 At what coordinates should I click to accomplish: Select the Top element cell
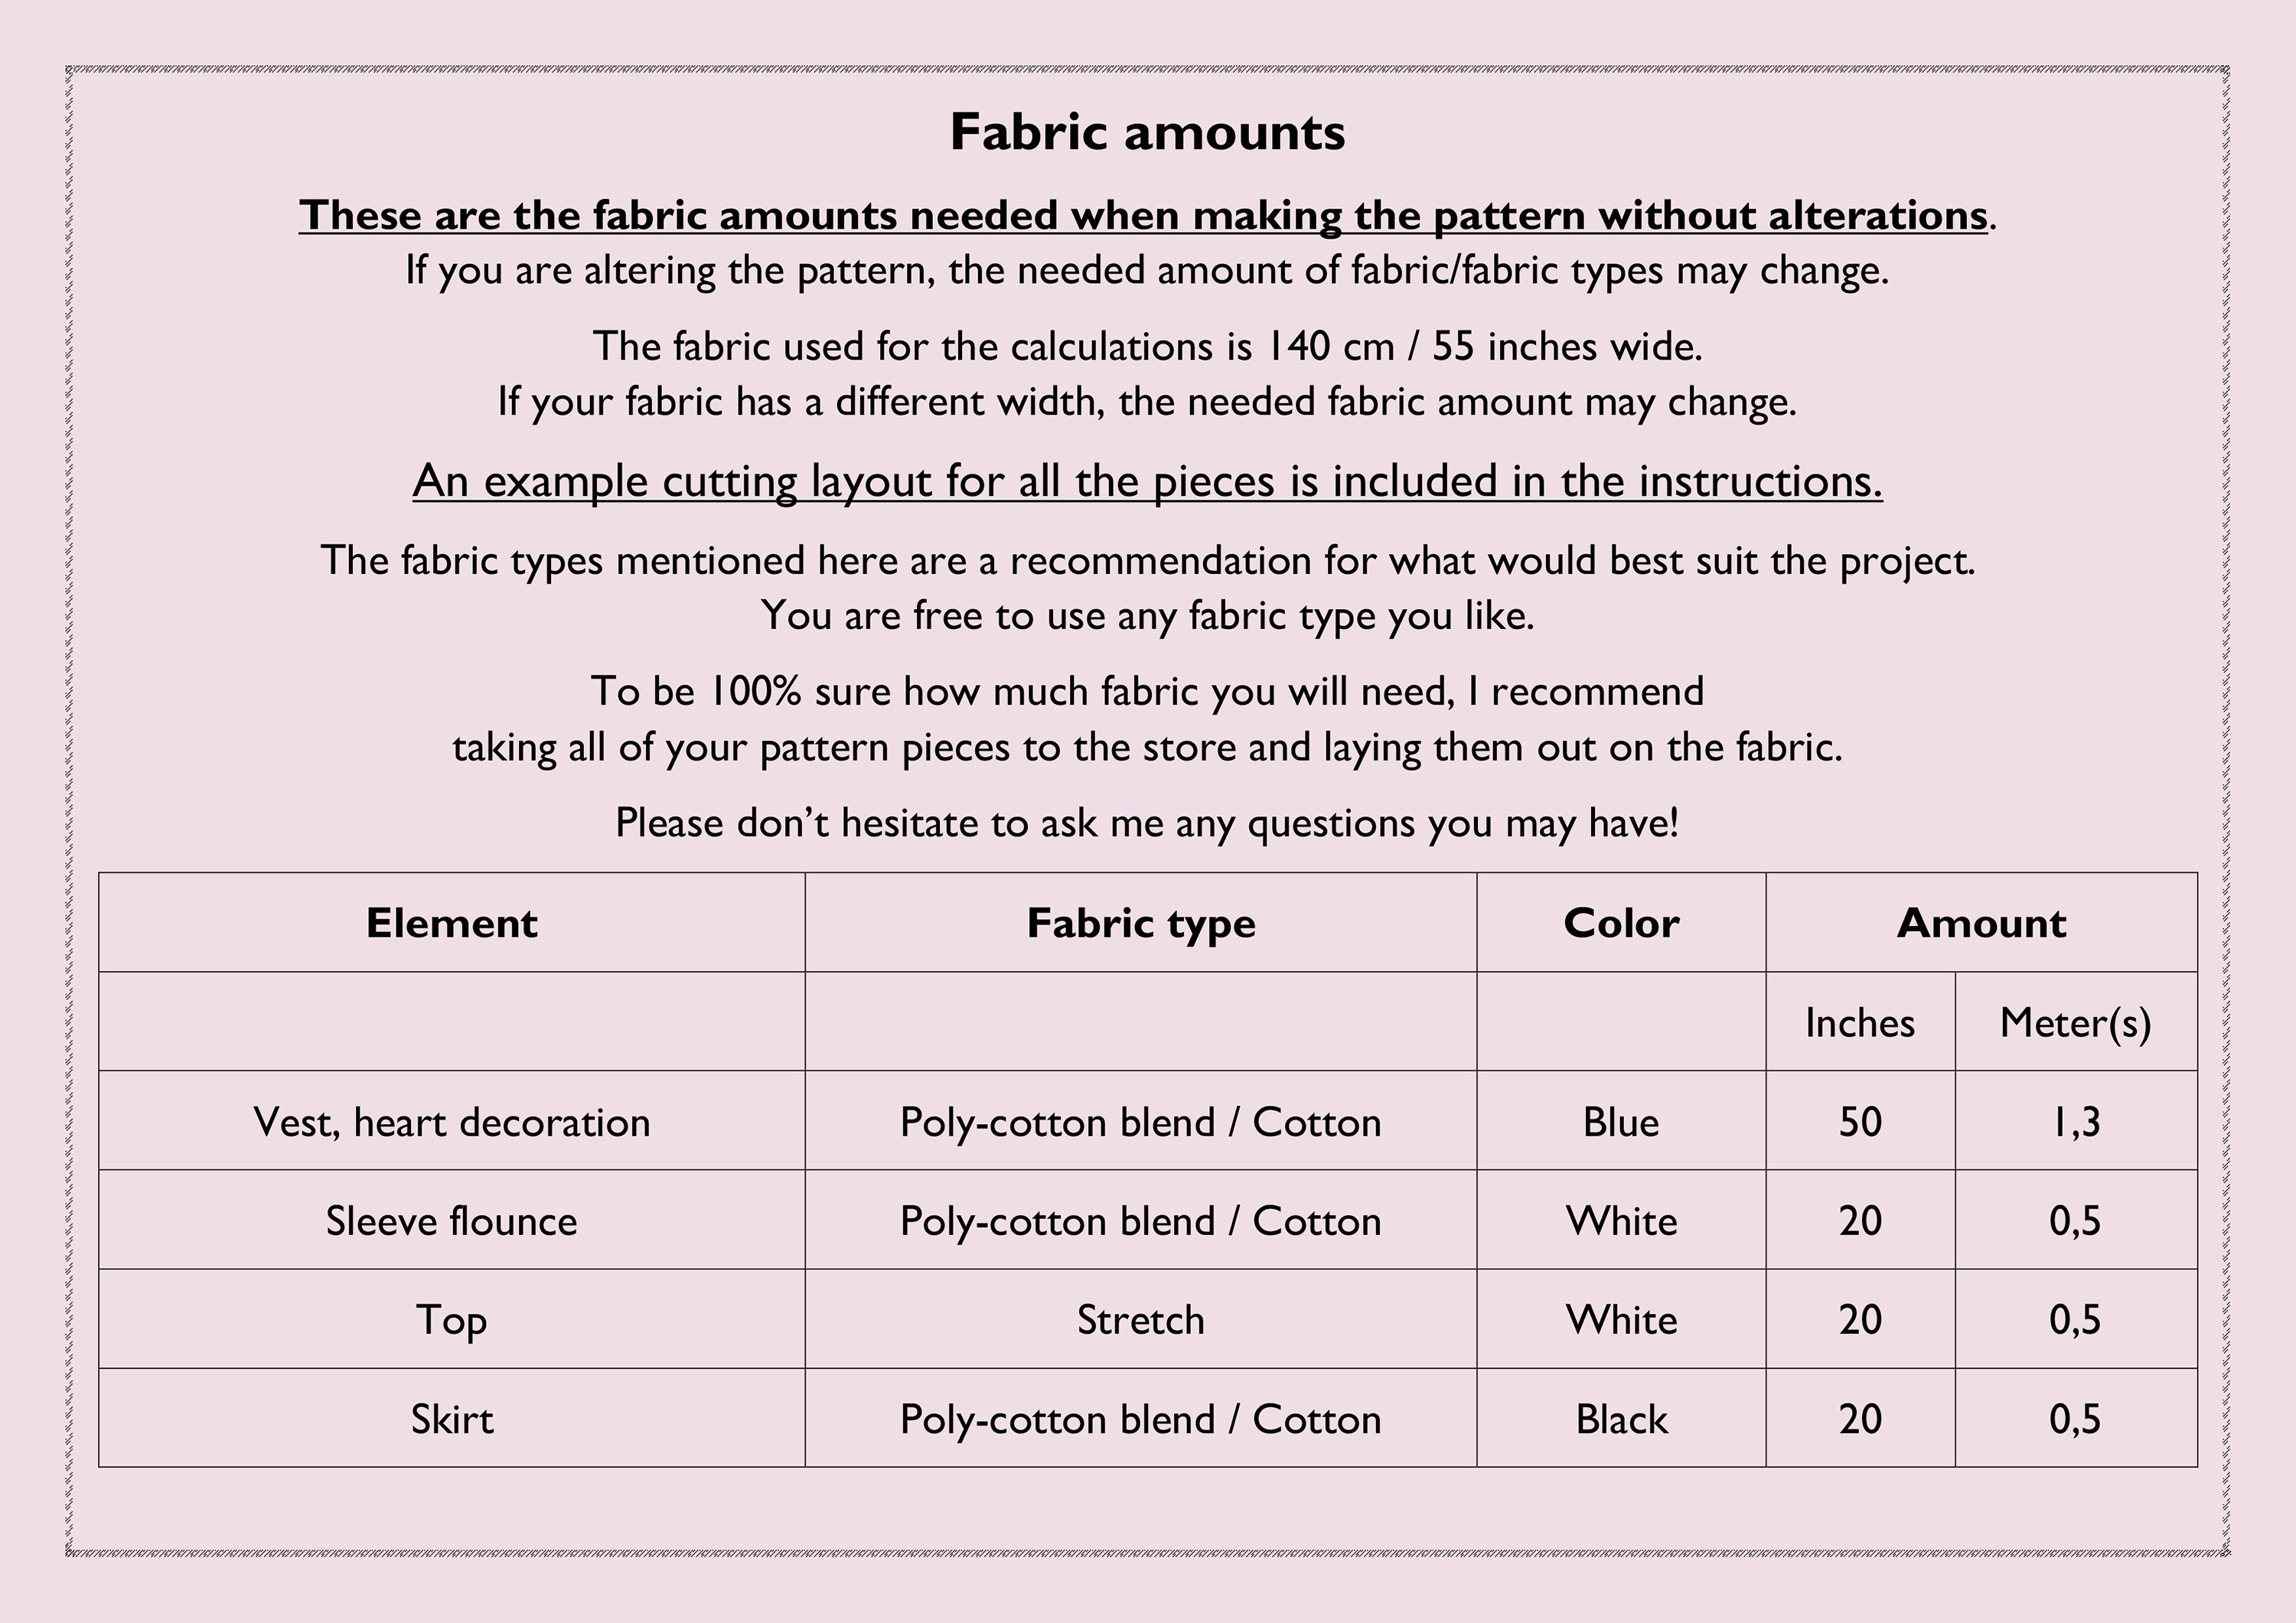tap(452, 1319)
